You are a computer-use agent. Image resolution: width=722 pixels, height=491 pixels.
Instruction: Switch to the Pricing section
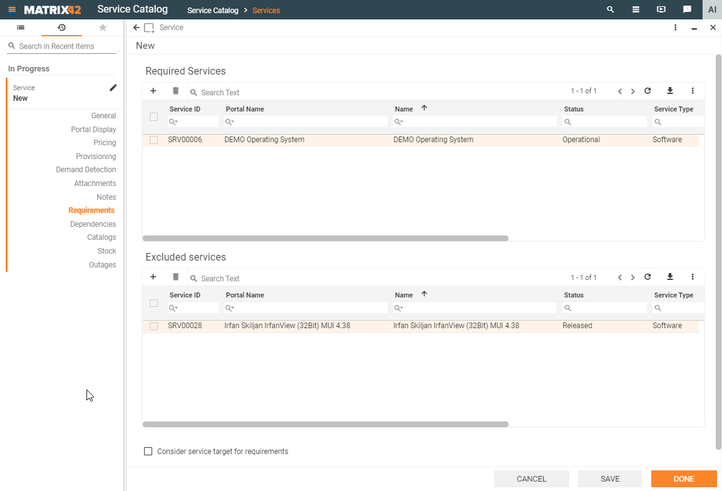pyautogui.click(x=105, y=143)
